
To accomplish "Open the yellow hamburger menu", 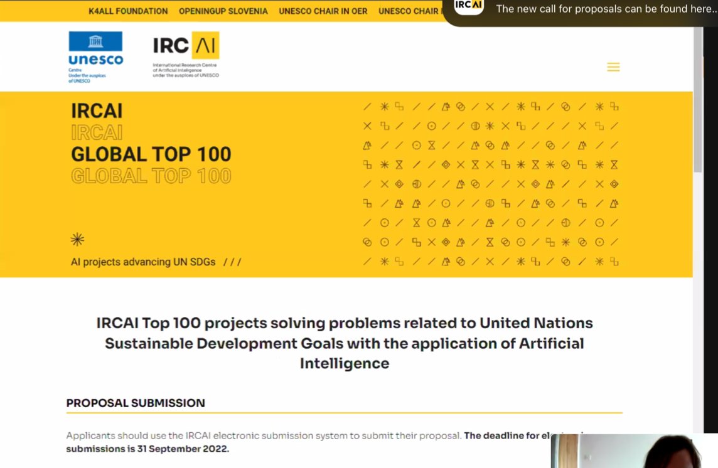I will click(613, 67).
